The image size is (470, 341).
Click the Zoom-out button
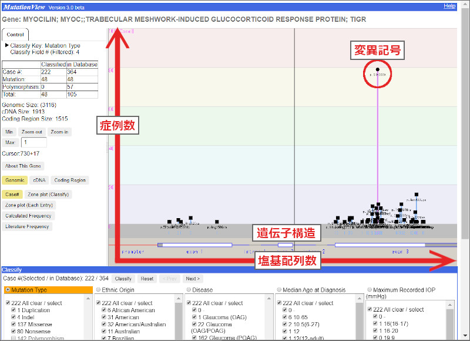pos(31,132)
